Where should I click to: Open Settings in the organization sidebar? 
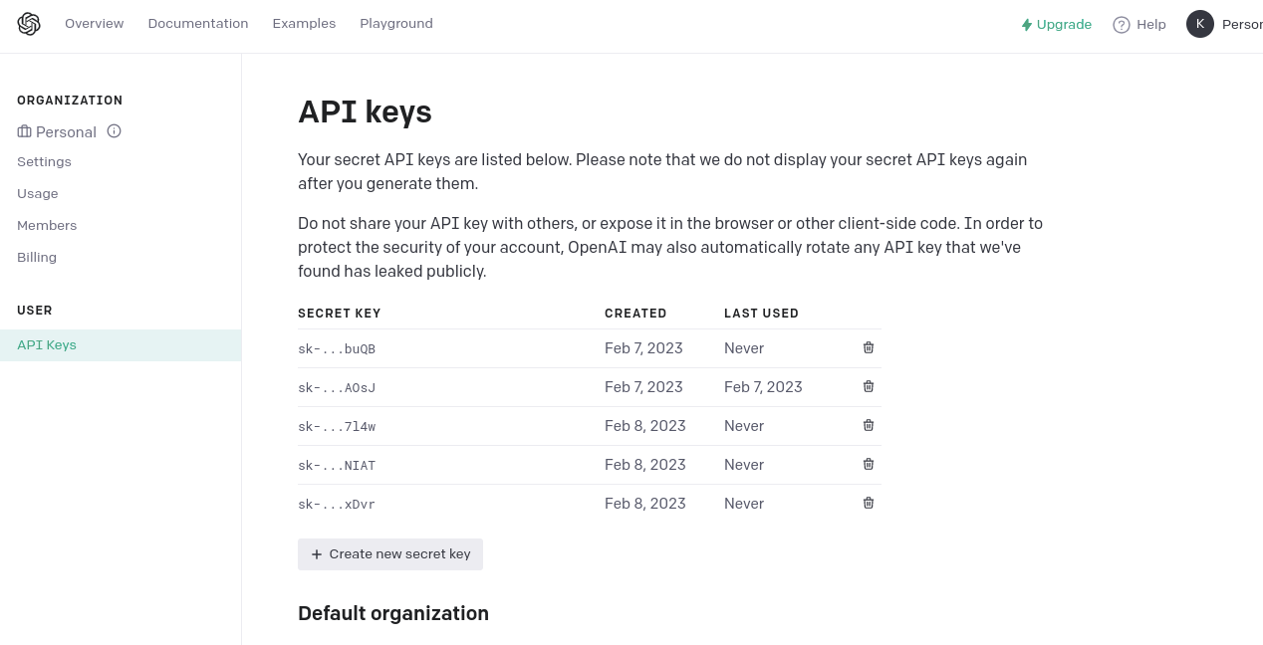pyautogui.click(x=44, y=162)
